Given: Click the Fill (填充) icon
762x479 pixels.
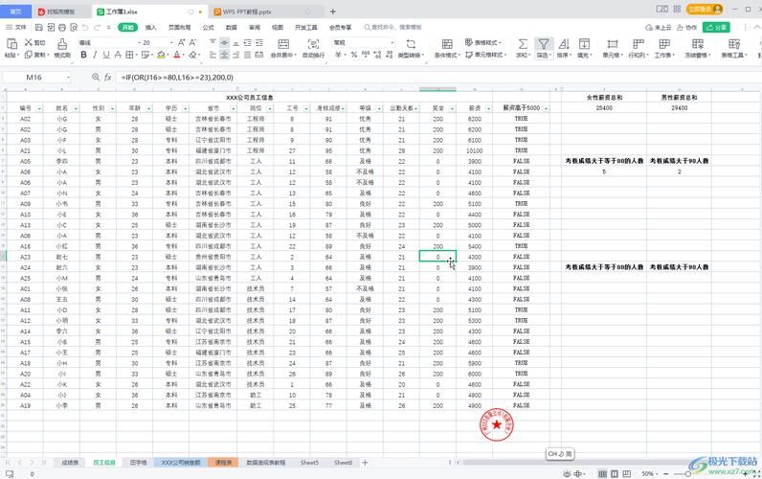Looking at the screenshot, I should [584, 44].
